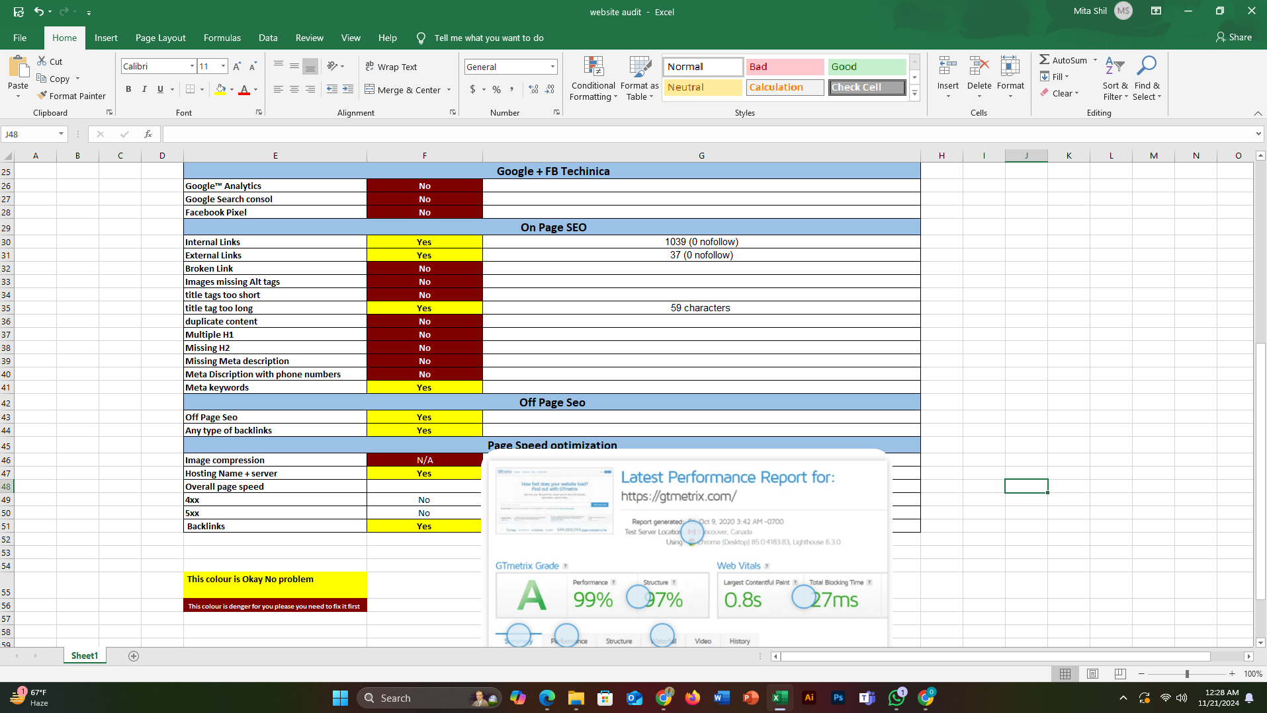Click the Format as Table icon
Image resolution: width=1267 pixels, height=713 pixels.
(639, 79)
